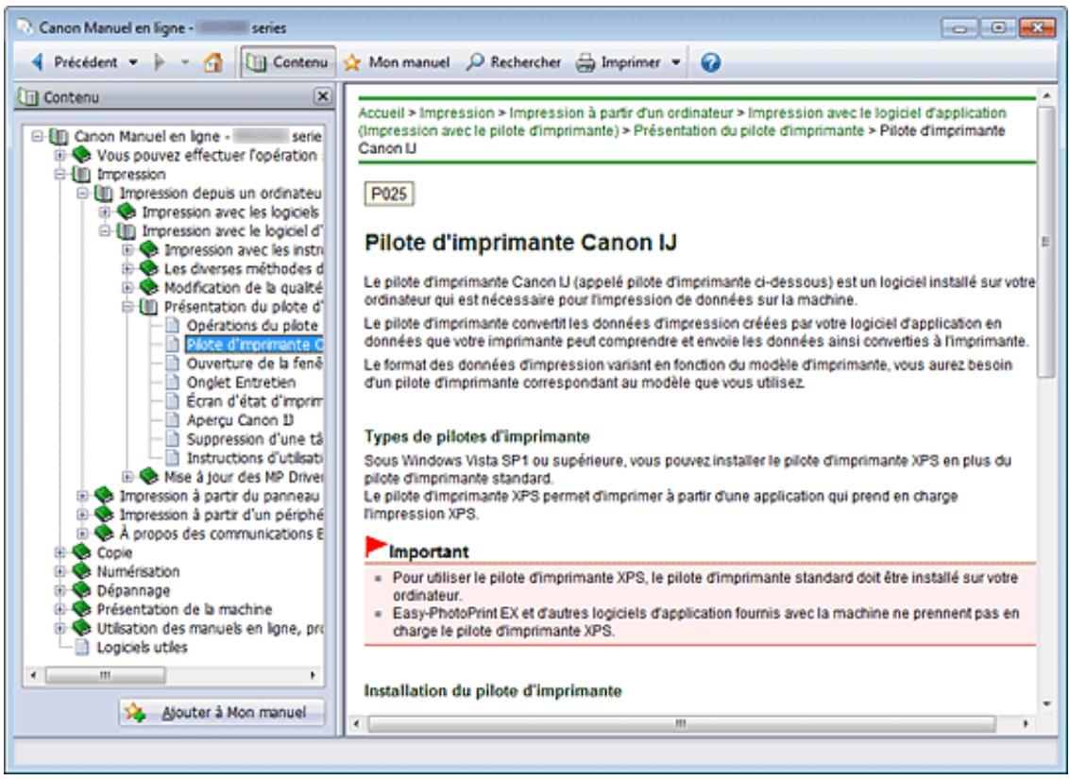1069x780 pixels.
Task: Click the content vertical scrollbar thumb
Action: [1046, 241]
